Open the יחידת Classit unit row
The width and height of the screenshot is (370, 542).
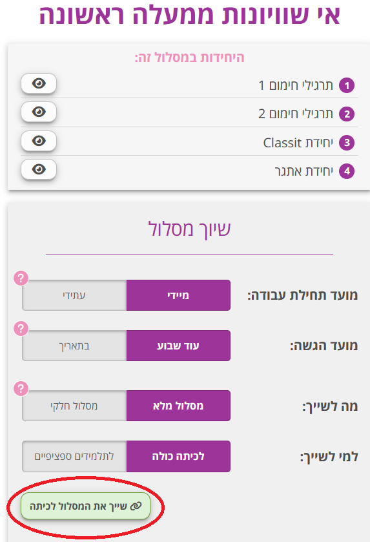(189, 141)
